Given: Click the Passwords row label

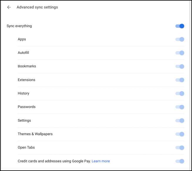Looking at the screenshot, I should [26, 107].
